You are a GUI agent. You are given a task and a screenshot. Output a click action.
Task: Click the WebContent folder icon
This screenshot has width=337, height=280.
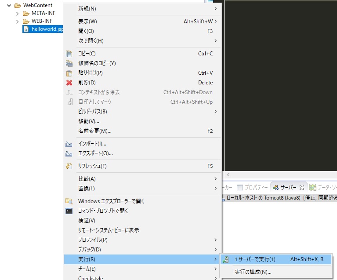[18, 5]
